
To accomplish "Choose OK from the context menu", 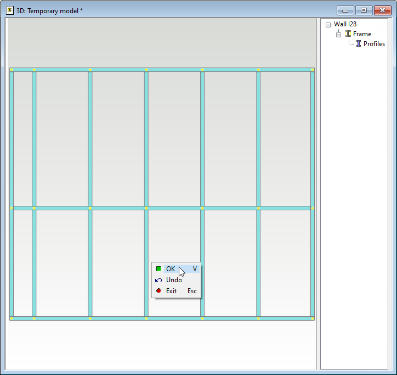I will [x=171, y=269].
